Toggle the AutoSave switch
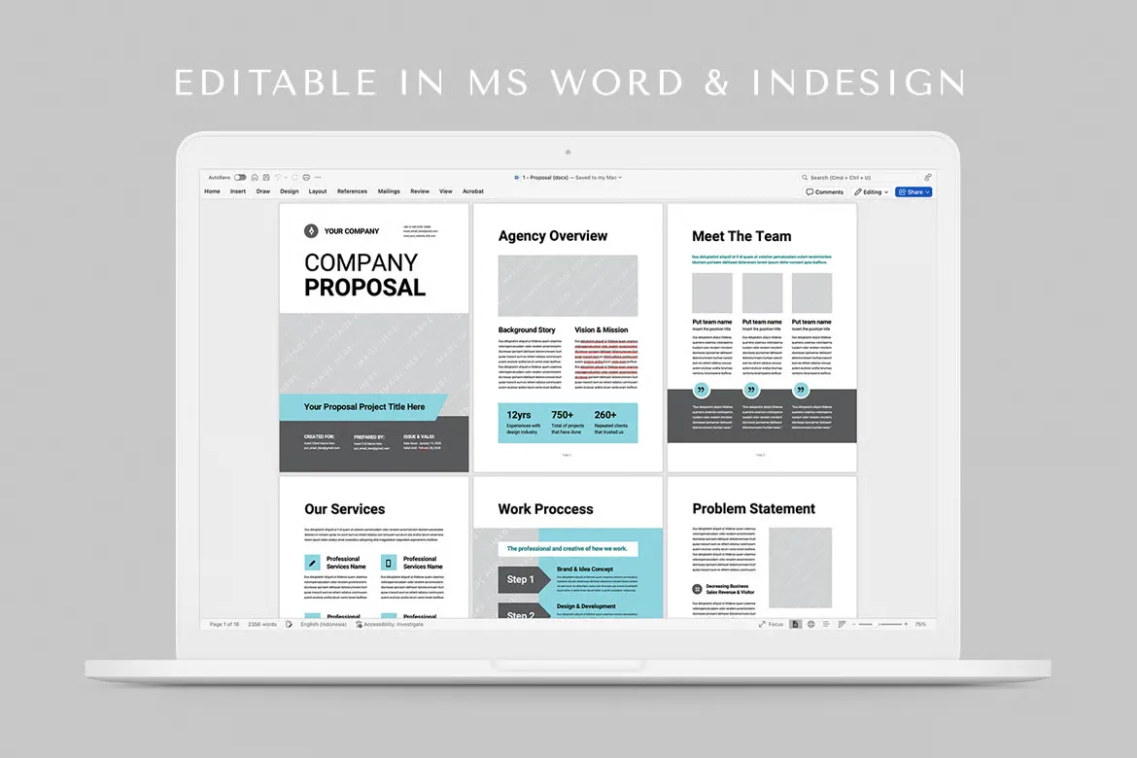The image size is (1137, 758). [240, 177]
